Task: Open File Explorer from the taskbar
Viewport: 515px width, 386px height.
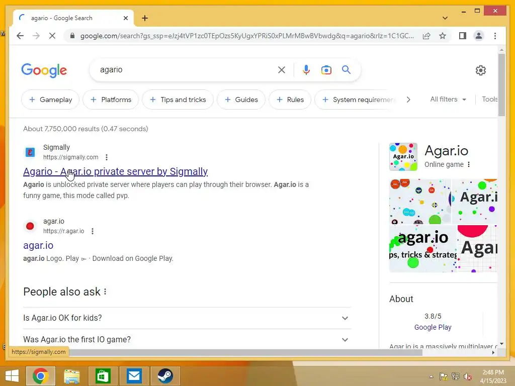Action: point(72,376)
